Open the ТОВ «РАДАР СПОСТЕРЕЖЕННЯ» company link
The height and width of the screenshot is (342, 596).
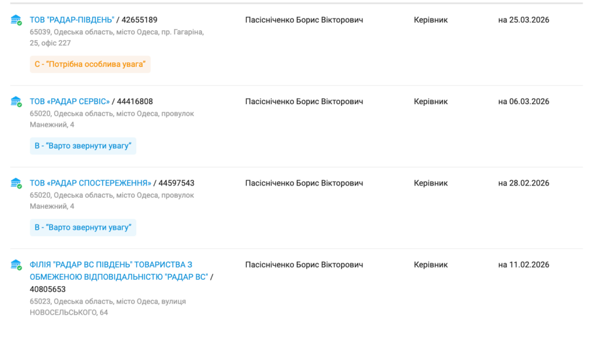click(90, 183)
